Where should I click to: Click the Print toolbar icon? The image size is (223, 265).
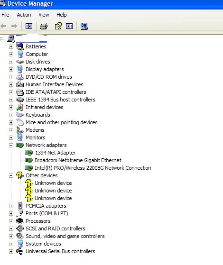click(44, 26)
